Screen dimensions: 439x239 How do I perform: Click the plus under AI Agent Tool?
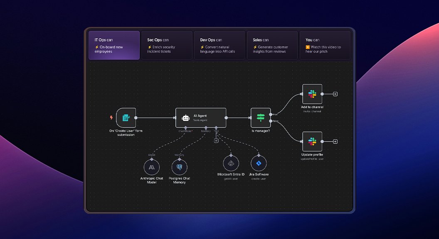(216, 141)
